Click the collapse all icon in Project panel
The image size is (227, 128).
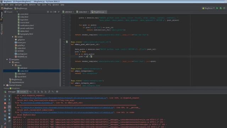pyautogui.click(x=51, y=12)
